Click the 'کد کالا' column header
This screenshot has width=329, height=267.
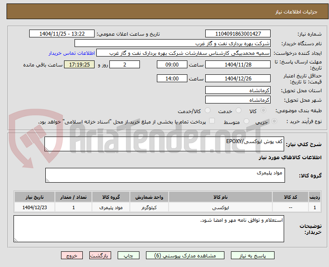pos(290,197)
